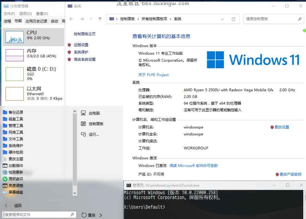Click the 搜索程序和文件 search box

[x=39, y=215]
